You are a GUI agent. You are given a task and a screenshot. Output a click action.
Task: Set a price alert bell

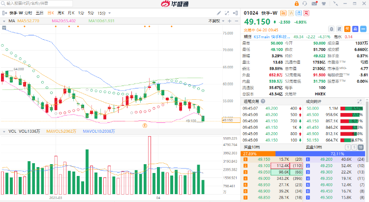332,29
